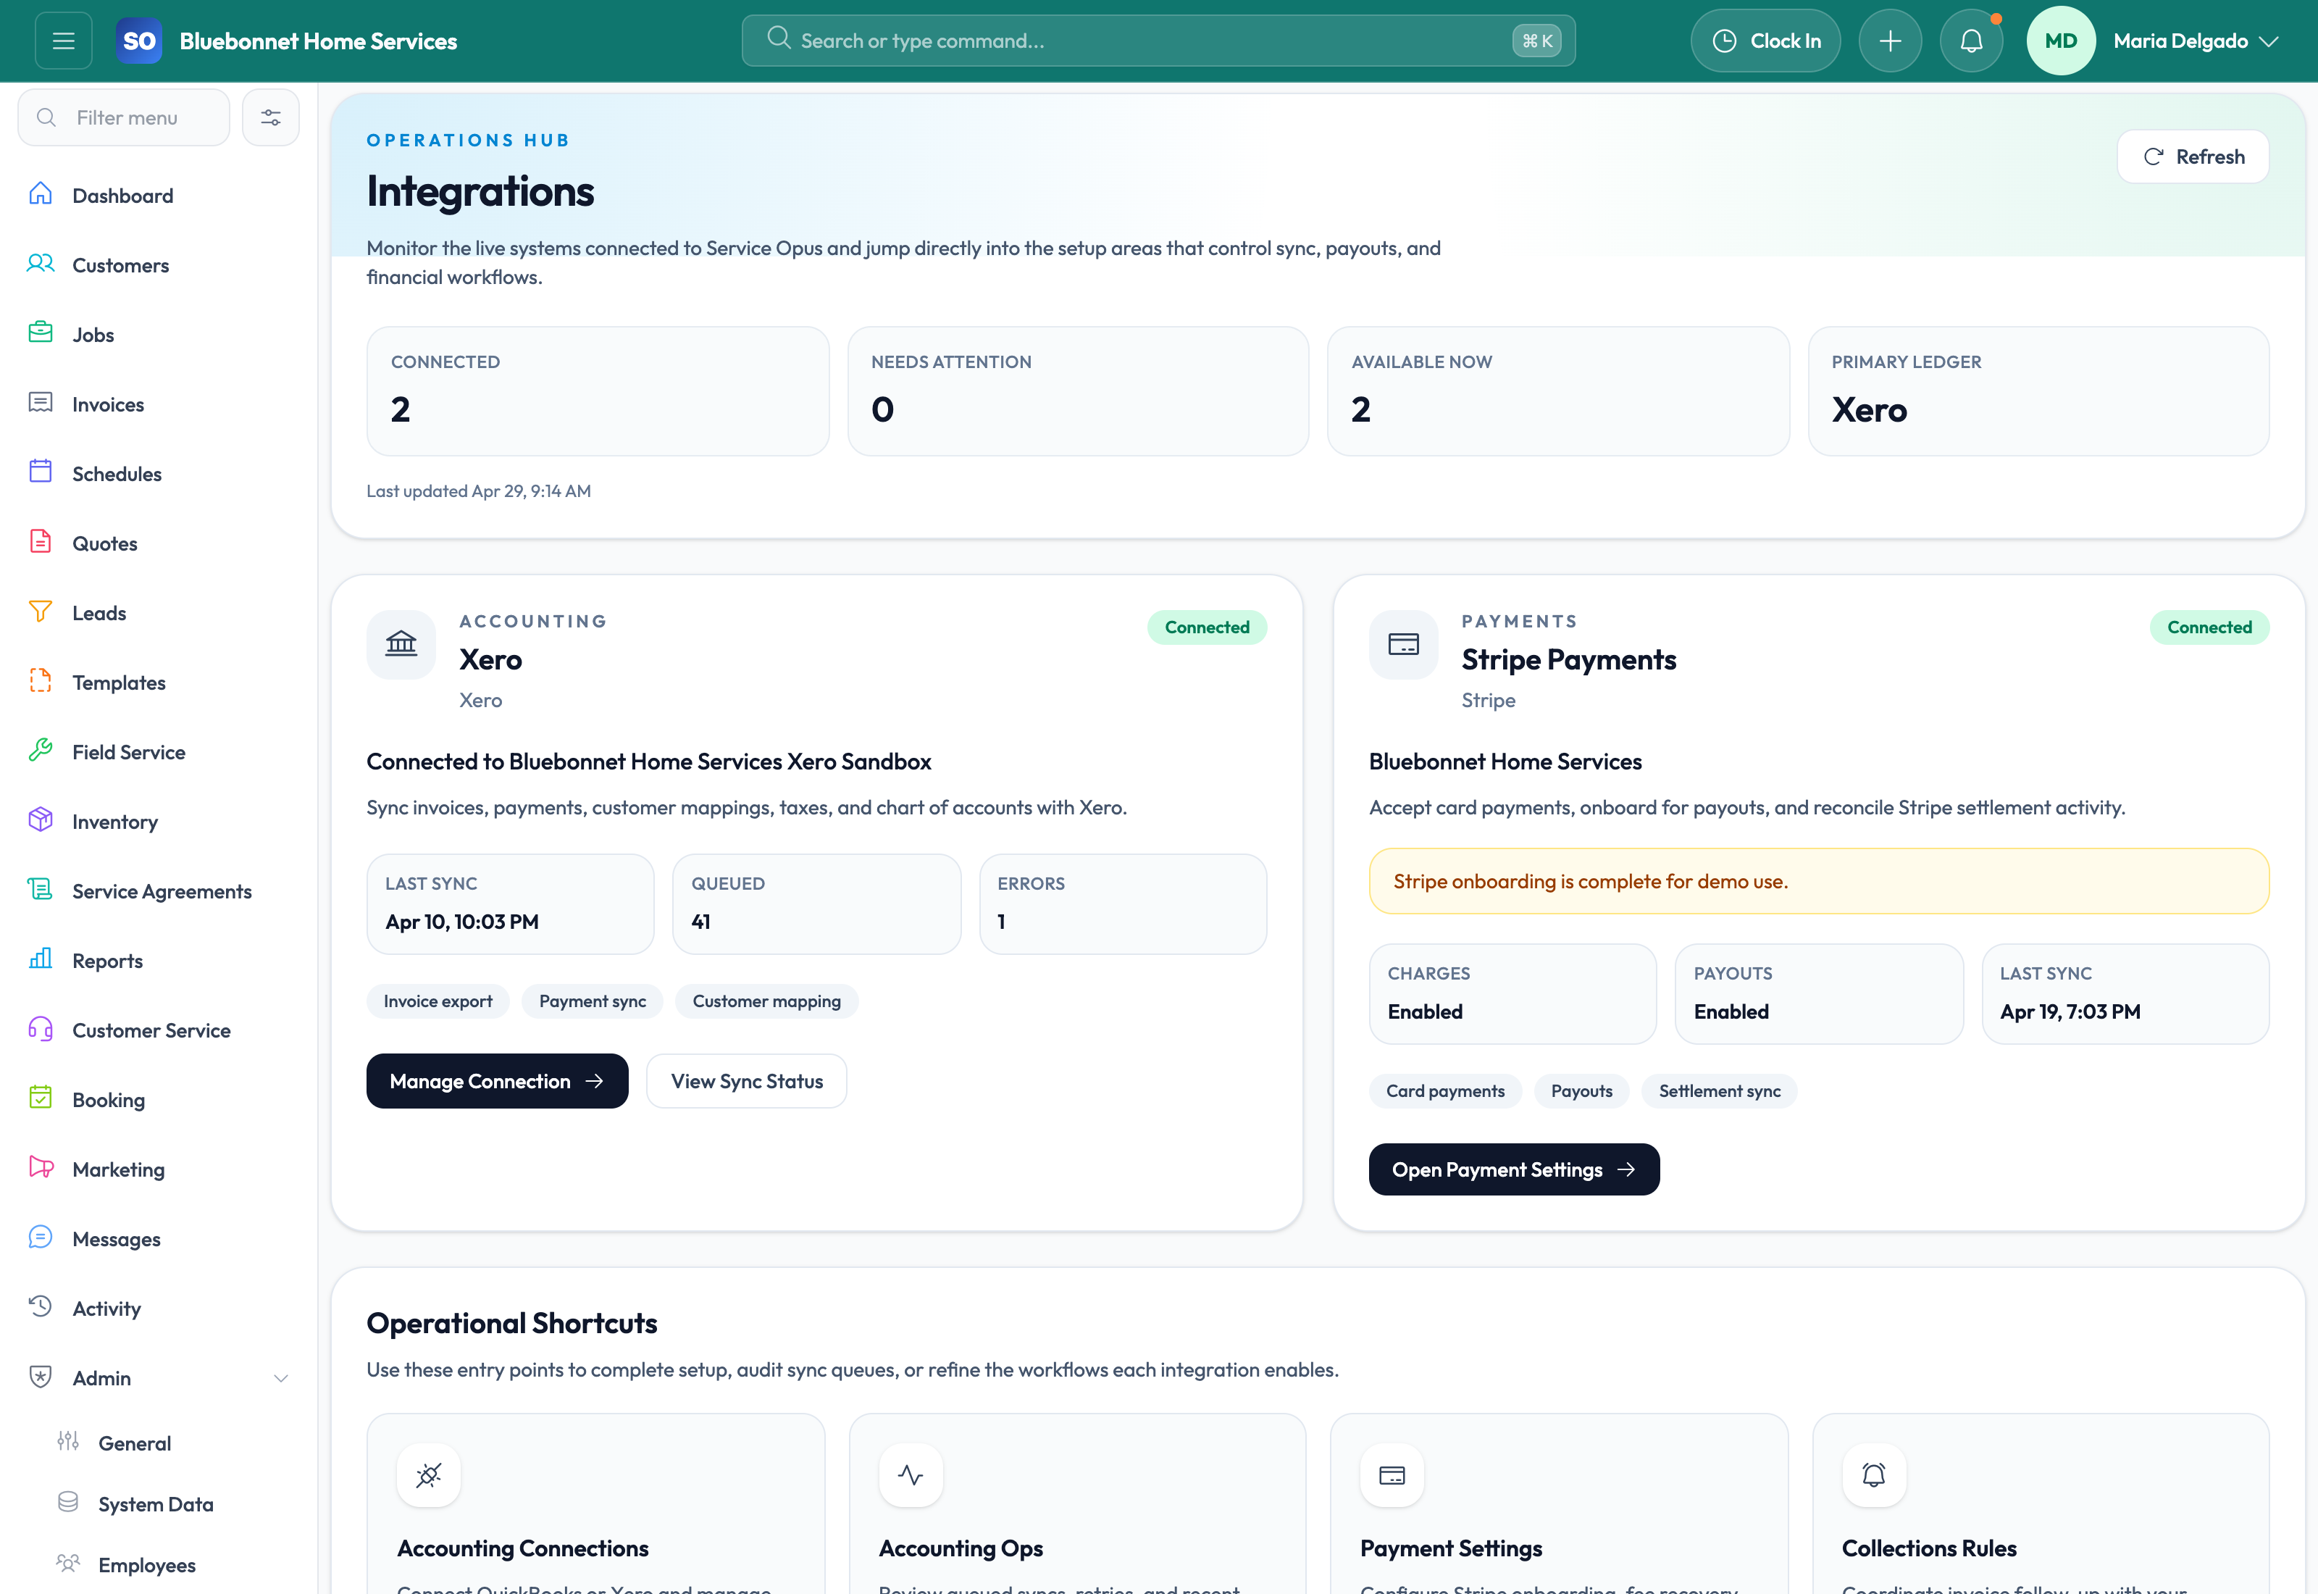Focus the search or type command field
The image size is (2318, 1594).
1158,41
